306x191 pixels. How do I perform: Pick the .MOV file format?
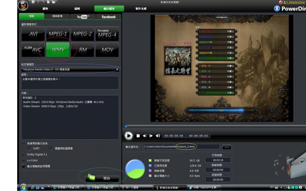coord(107,50)
